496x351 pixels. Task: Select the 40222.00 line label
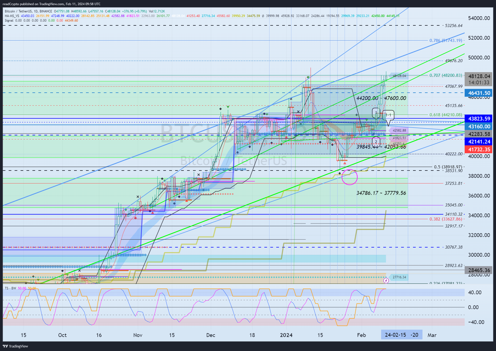tap(454, 154)
